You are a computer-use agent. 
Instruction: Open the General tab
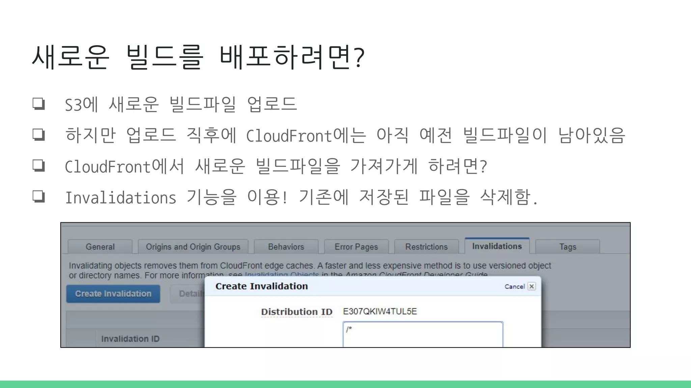click(x=100, y=247)
